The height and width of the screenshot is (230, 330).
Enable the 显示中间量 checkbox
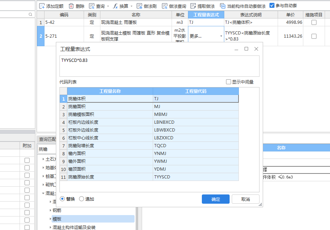[x=228, y=82]
